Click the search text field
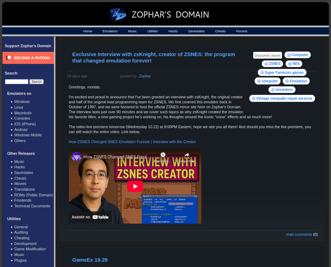 (x=16, y=82)
